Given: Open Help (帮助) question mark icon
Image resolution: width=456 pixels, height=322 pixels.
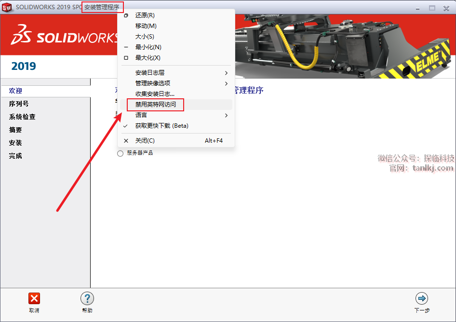Looking at the screenshot, I should coord(87,298).
